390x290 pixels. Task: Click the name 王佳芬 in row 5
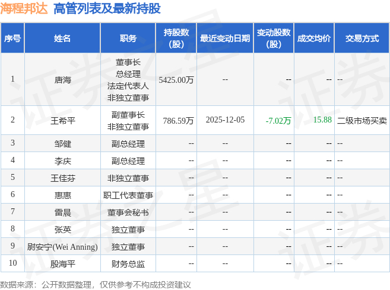click(63, 178)
